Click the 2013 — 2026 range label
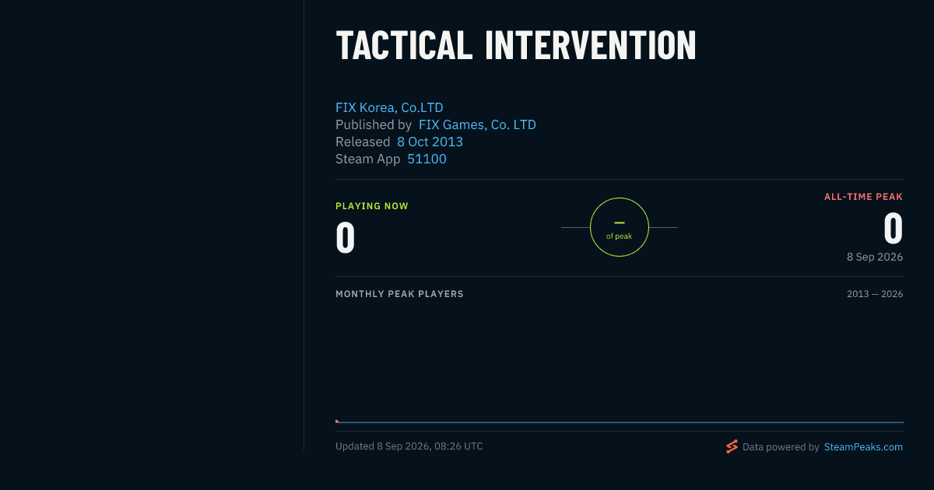This screenshot has width=934, height=490. (875, 294)
